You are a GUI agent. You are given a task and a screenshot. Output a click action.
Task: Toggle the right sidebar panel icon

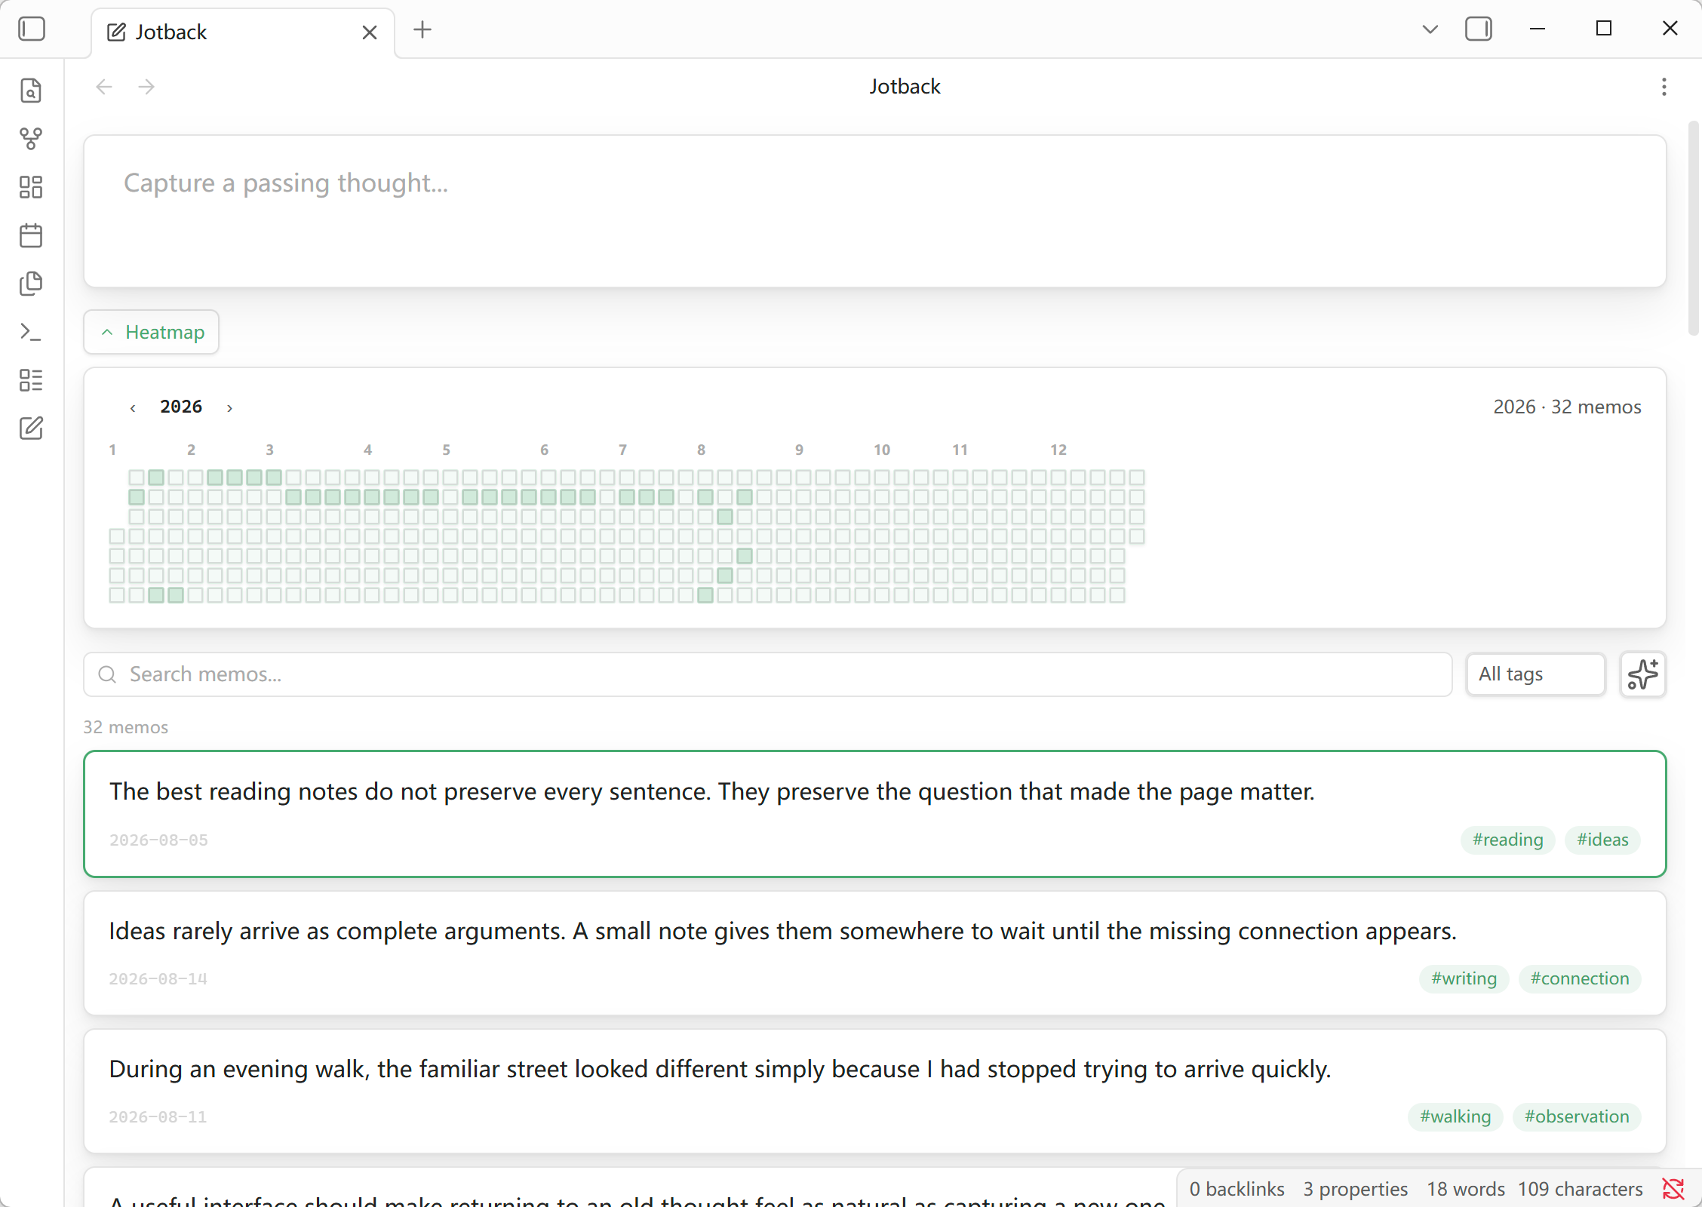coord(1478,29)
